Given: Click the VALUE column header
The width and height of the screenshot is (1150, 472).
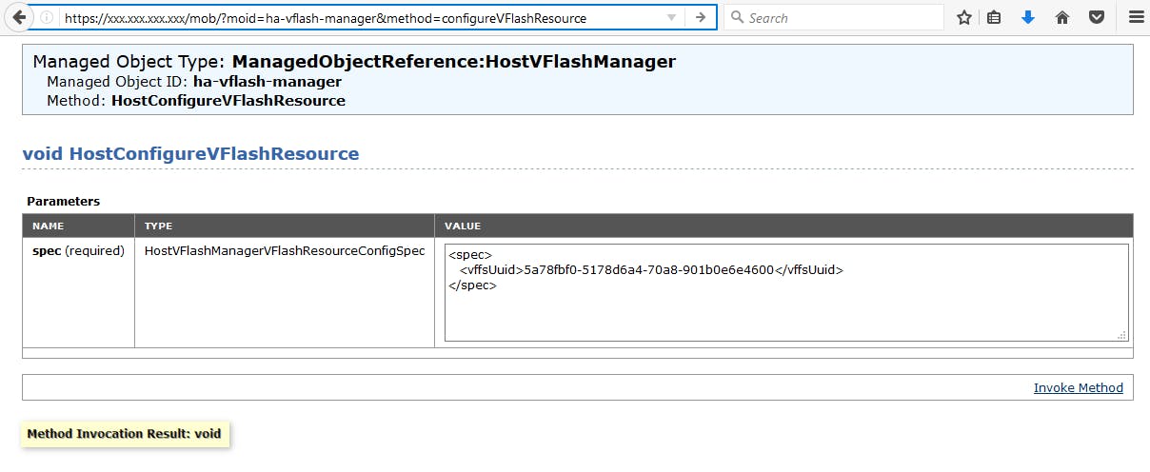Looking at the screenshot, I should pos(462,226).
